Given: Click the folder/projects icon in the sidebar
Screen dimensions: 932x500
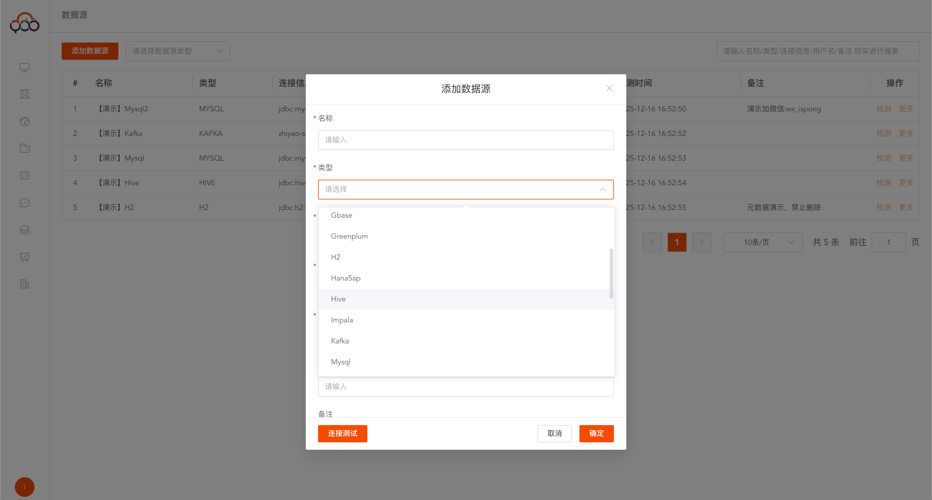Looking at the screenshot, I should [x=24, y=148].
